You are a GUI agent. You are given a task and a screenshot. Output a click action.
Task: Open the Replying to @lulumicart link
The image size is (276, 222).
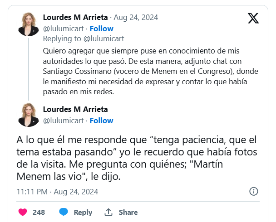84,39
